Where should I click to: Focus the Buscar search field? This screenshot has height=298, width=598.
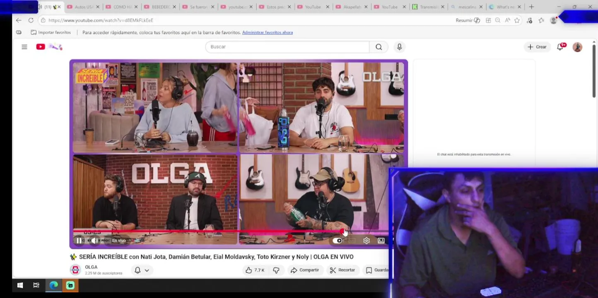[287, 47]
